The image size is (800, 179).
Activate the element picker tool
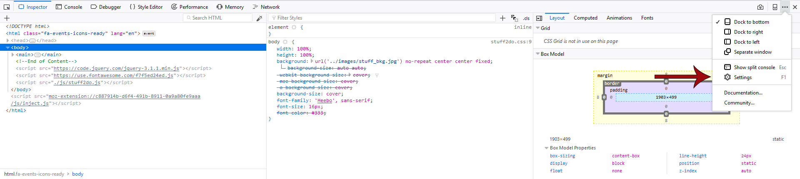[7, 7]
